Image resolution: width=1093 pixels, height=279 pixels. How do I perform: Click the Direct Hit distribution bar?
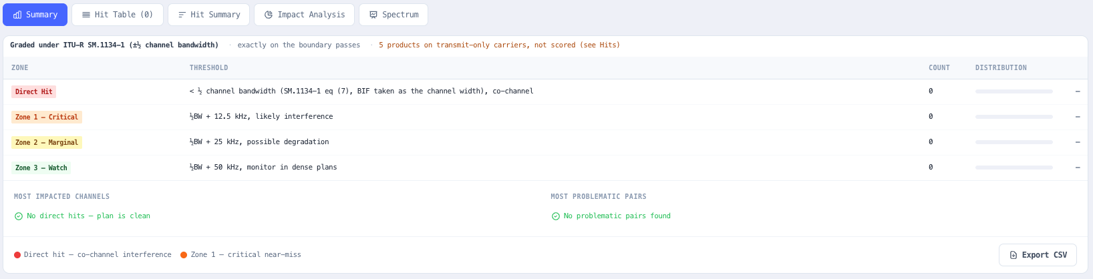tap(1014, 91)
